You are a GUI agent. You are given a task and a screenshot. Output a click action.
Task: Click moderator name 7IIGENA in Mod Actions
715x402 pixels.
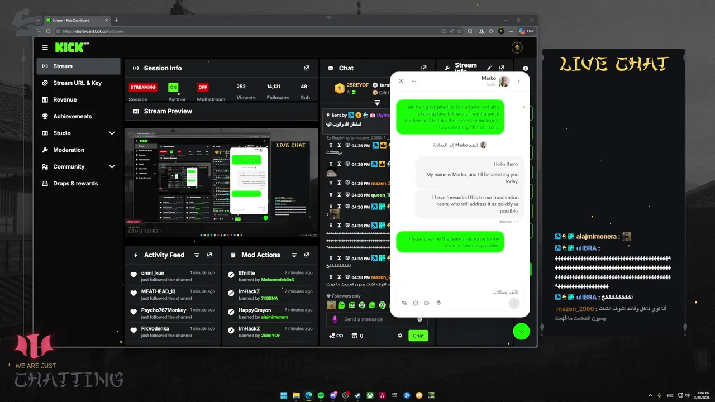pyautogui.click(x=269, y=298)
